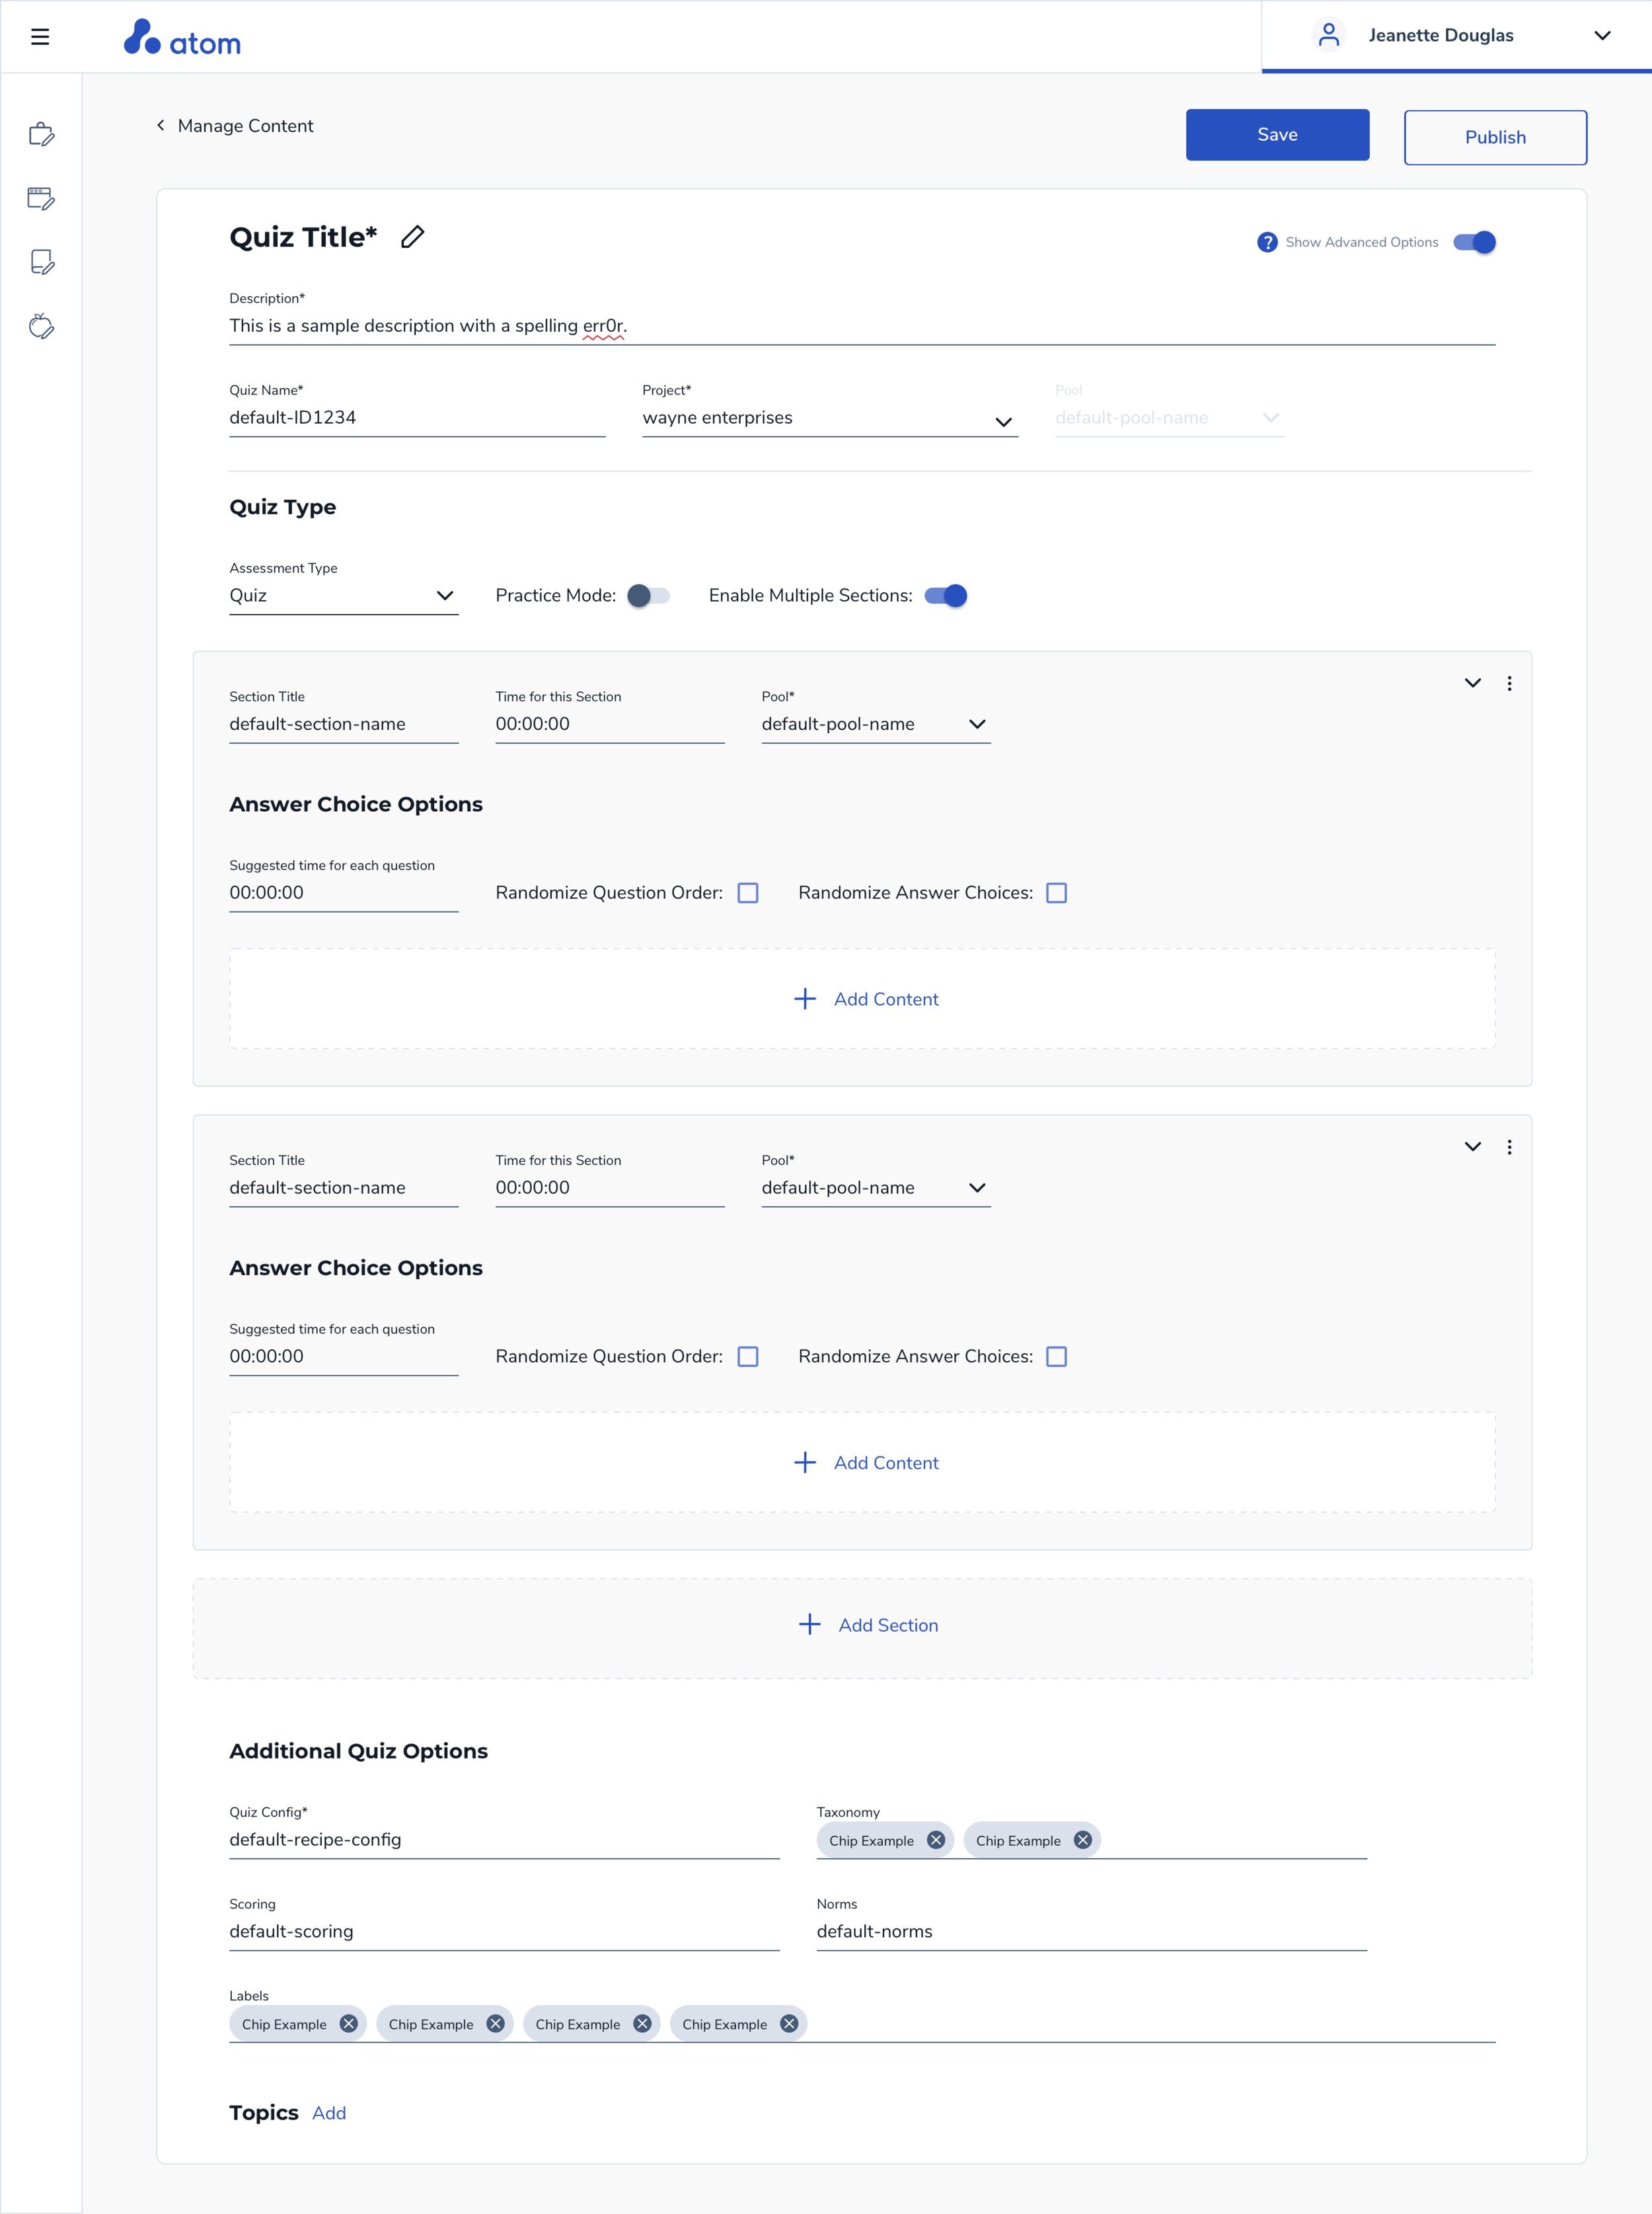Click Add link next to Topics
The height and width of the screenshot is (2214, 1652).
329,2112
